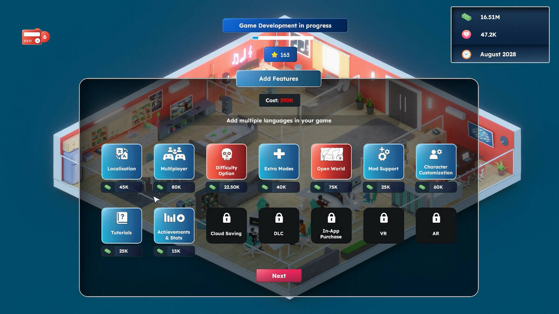The image size is (559, 314).
Task: Click the 75K price under Open World
Action: [331, 187]
